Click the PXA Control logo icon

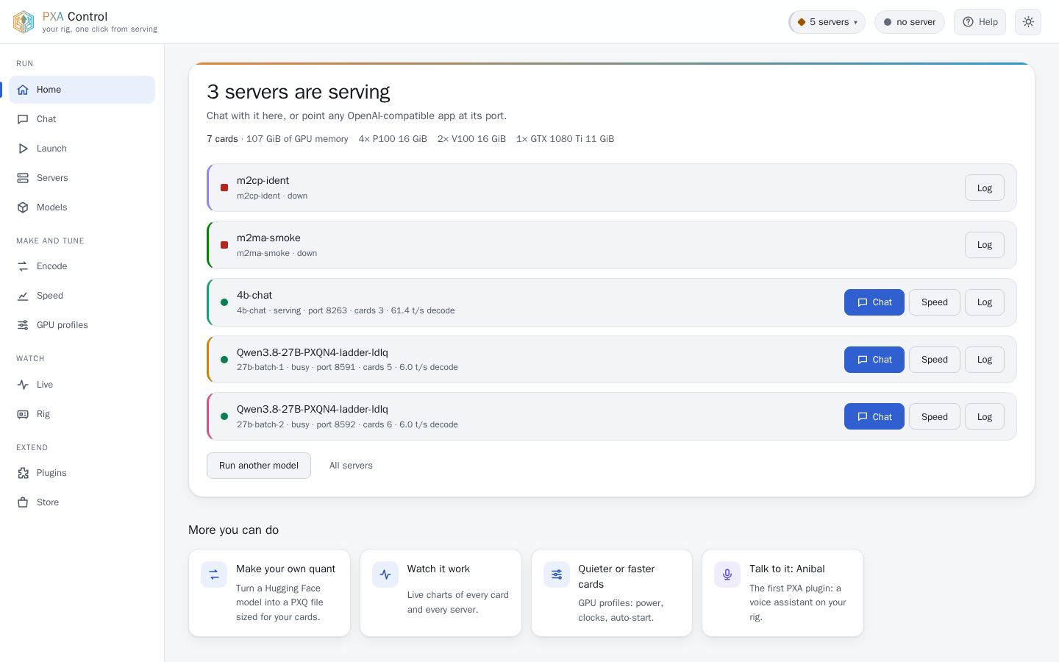click(24, 22)
